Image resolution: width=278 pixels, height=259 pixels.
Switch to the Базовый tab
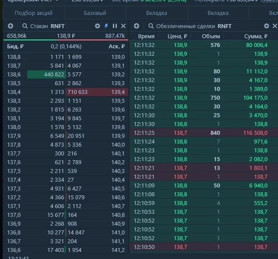[95, 13]
